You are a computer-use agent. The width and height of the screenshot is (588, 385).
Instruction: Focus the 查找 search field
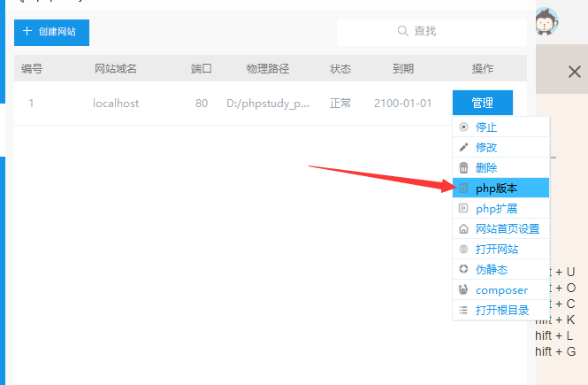[431, 32]
